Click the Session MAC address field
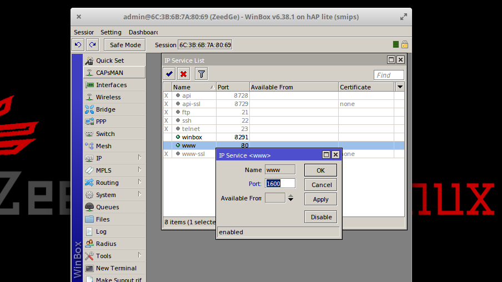The height and width of the screenshot is (282, 502). click(x=205, y=45)
